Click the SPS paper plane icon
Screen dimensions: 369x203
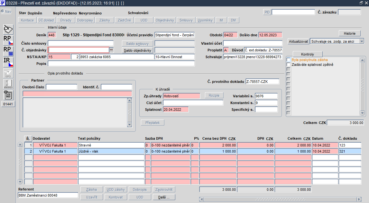(x=8, y=74)
